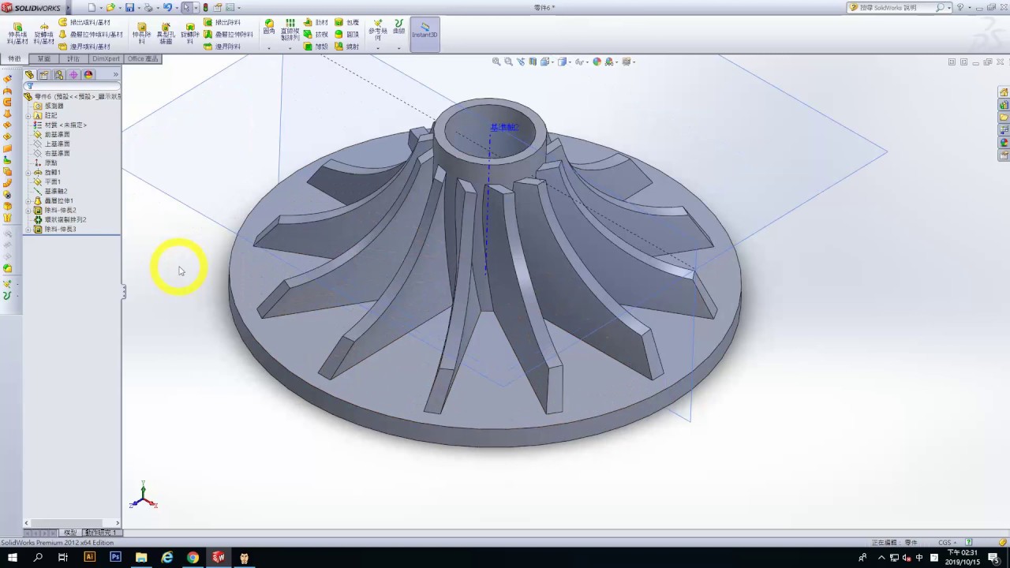
Task: Open the dropdown below 參考幾何
Action: [x=378, y=48]
